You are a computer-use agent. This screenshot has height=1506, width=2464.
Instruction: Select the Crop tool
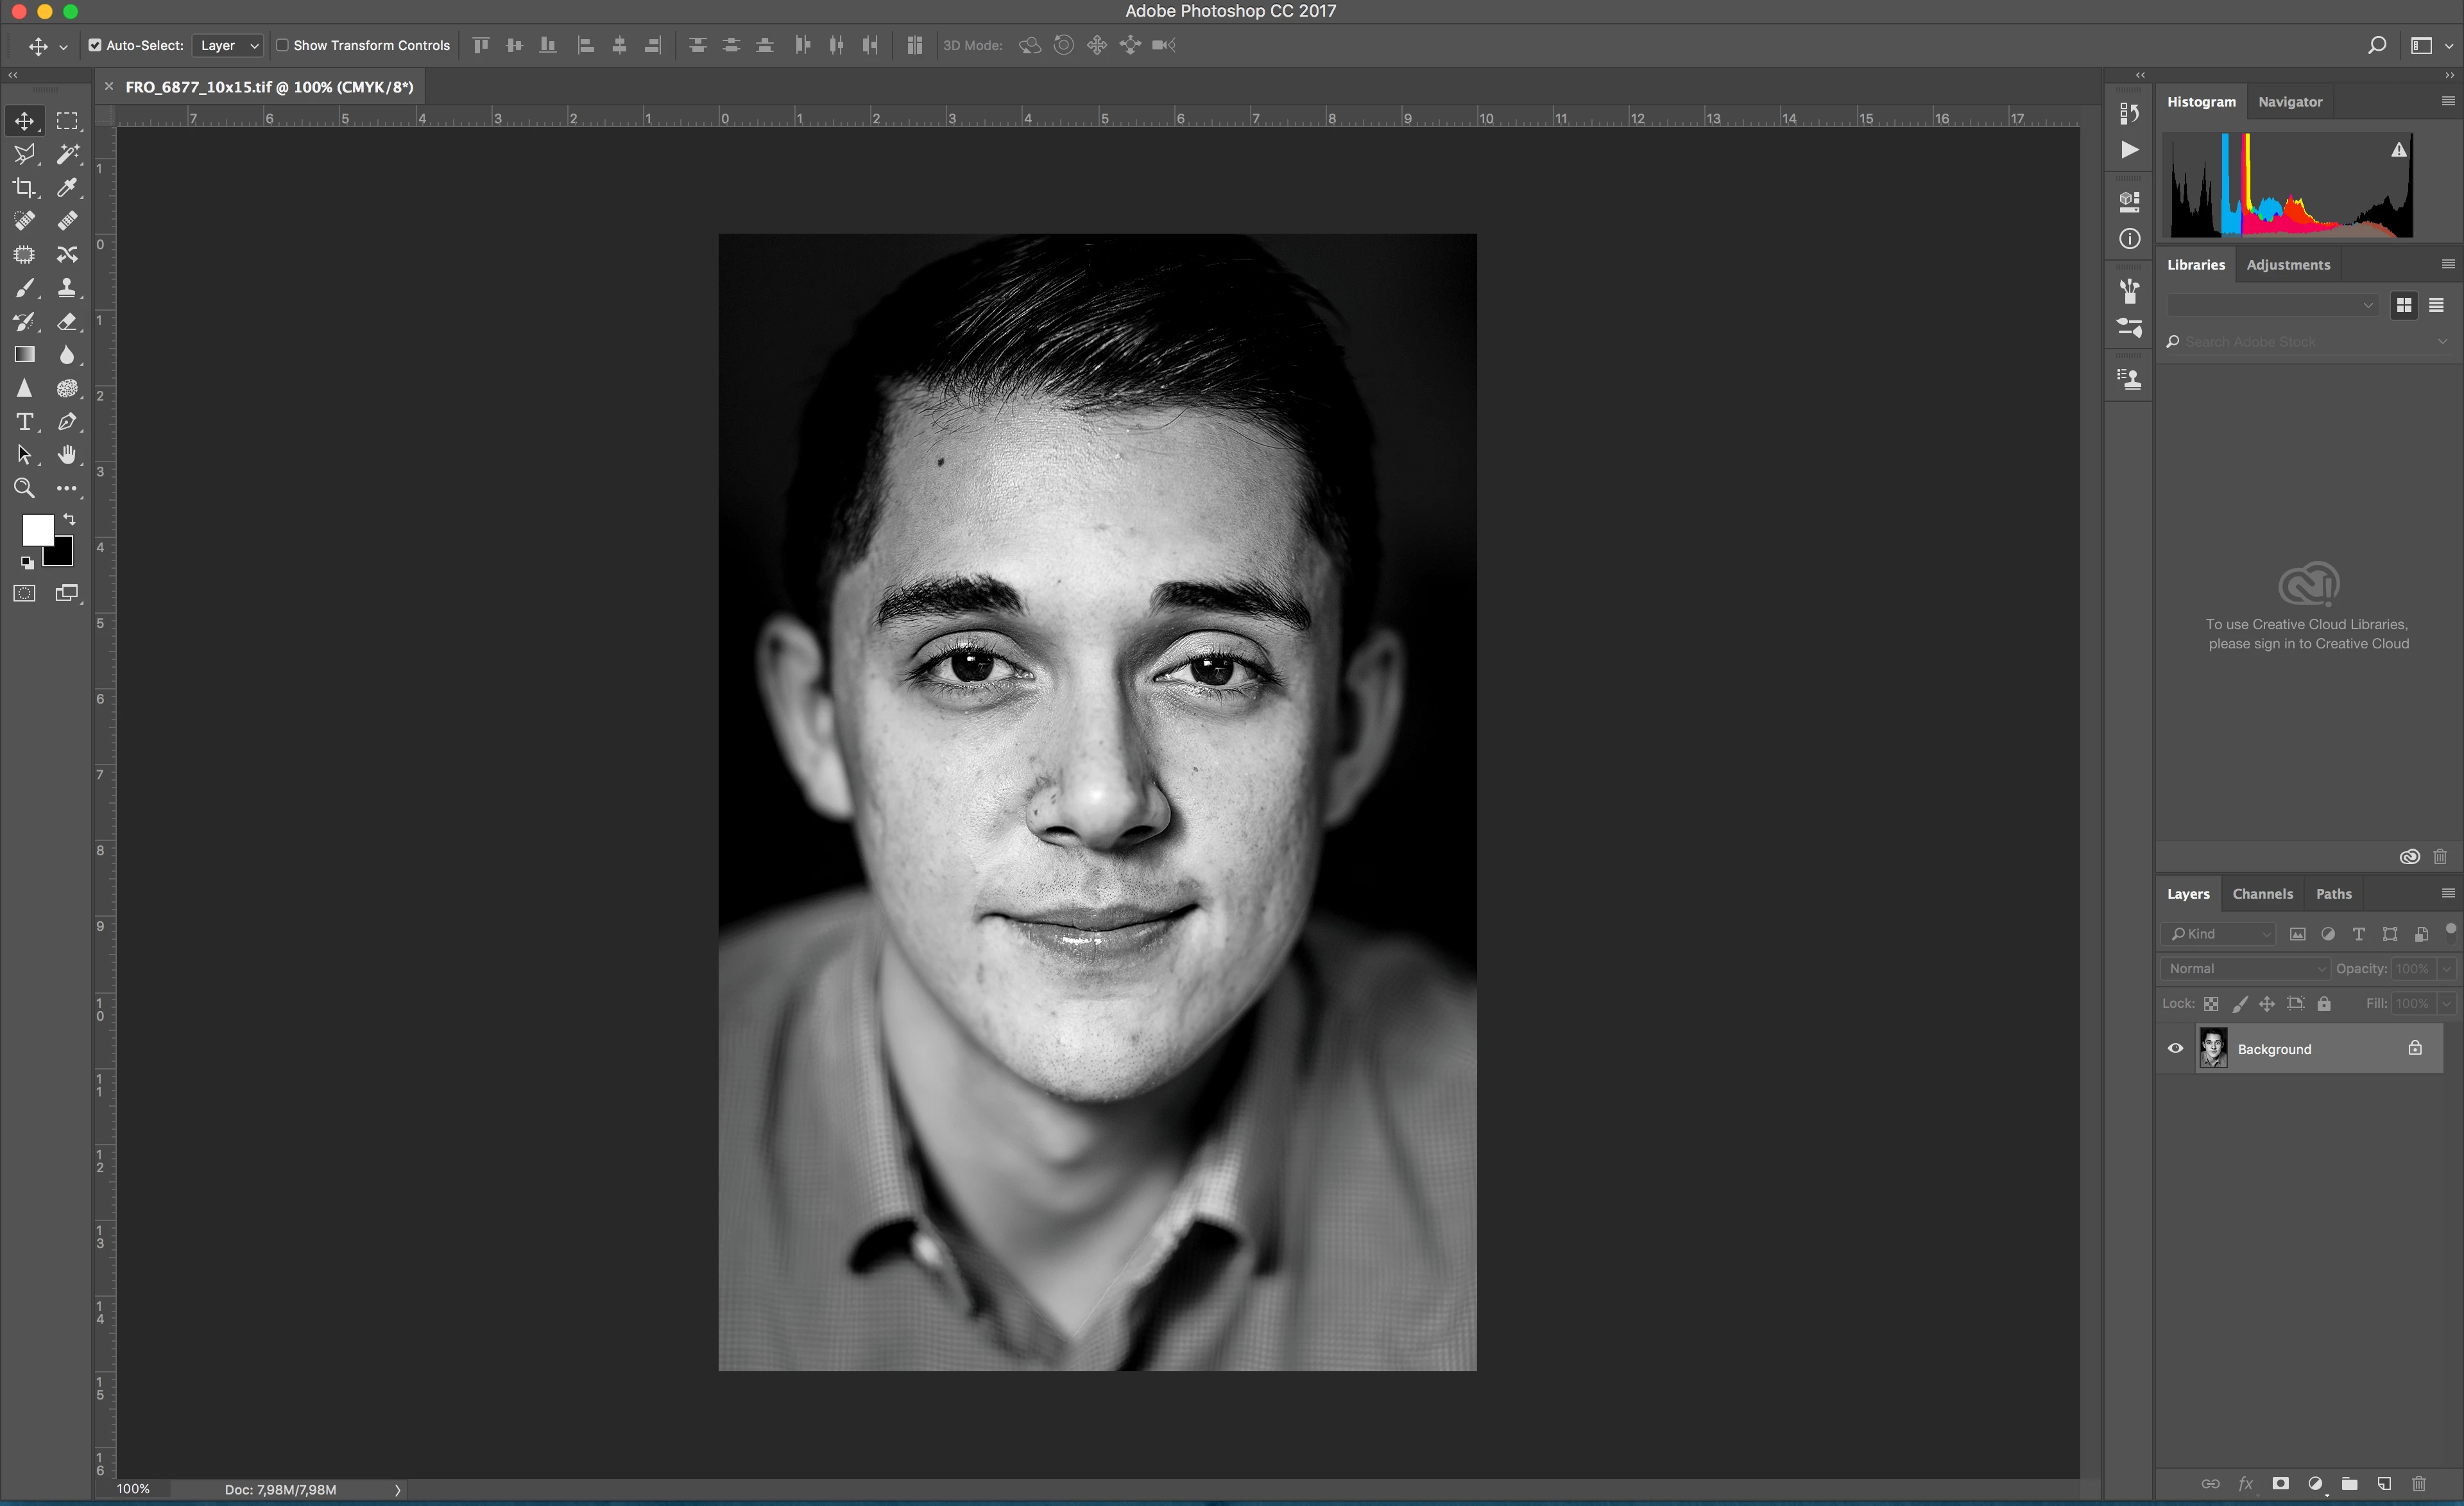tap(24, 187)
